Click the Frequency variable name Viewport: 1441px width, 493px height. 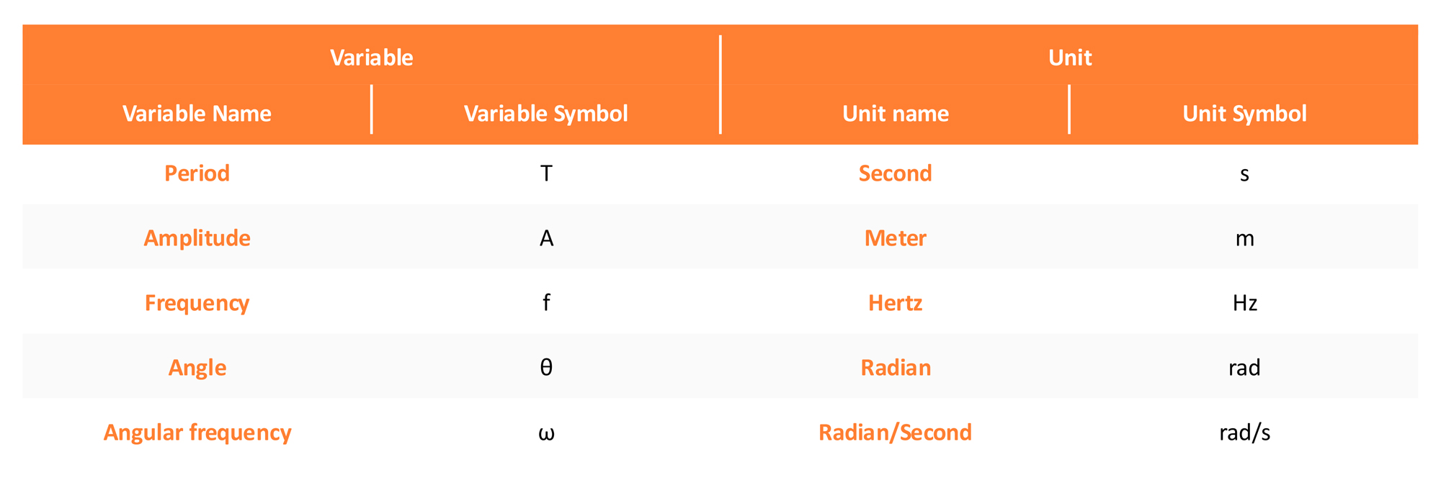(197, 303)
